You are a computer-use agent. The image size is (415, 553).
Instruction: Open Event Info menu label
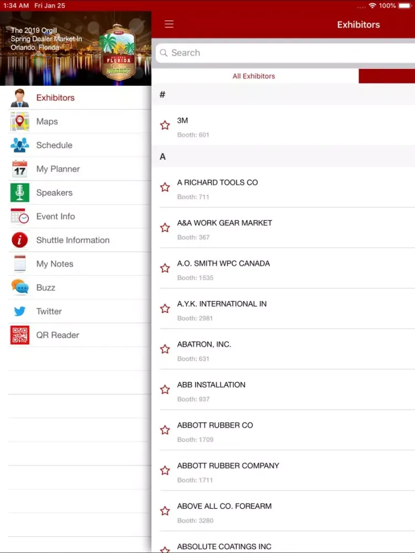55,216
